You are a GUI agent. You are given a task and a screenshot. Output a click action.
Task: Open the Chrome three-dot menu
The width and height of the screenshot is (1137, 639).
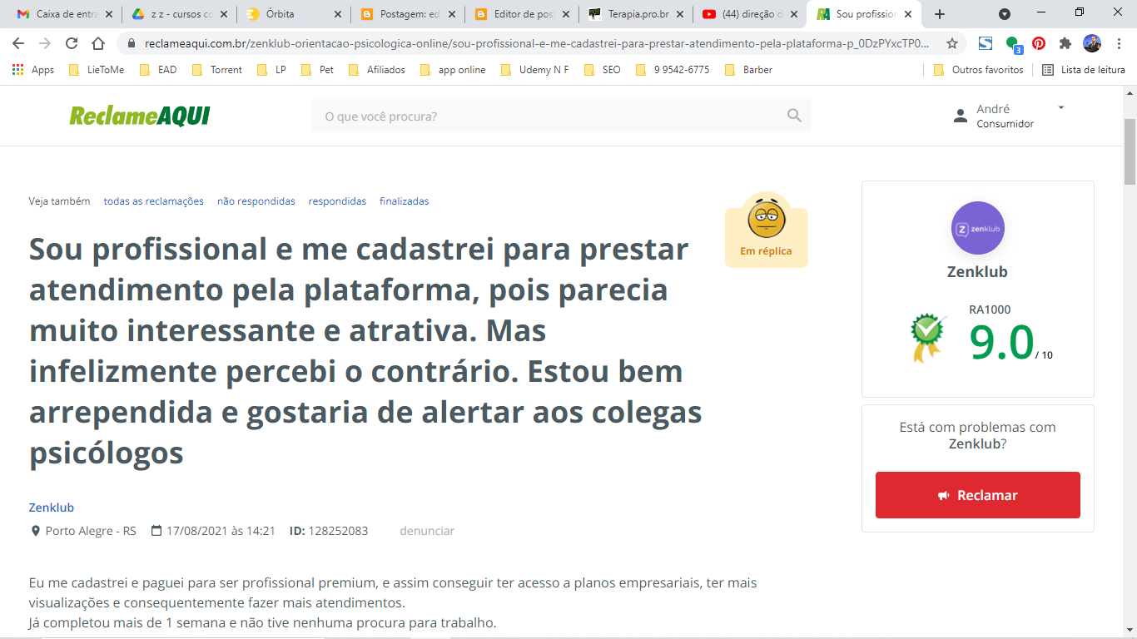tap(1119, 43)
